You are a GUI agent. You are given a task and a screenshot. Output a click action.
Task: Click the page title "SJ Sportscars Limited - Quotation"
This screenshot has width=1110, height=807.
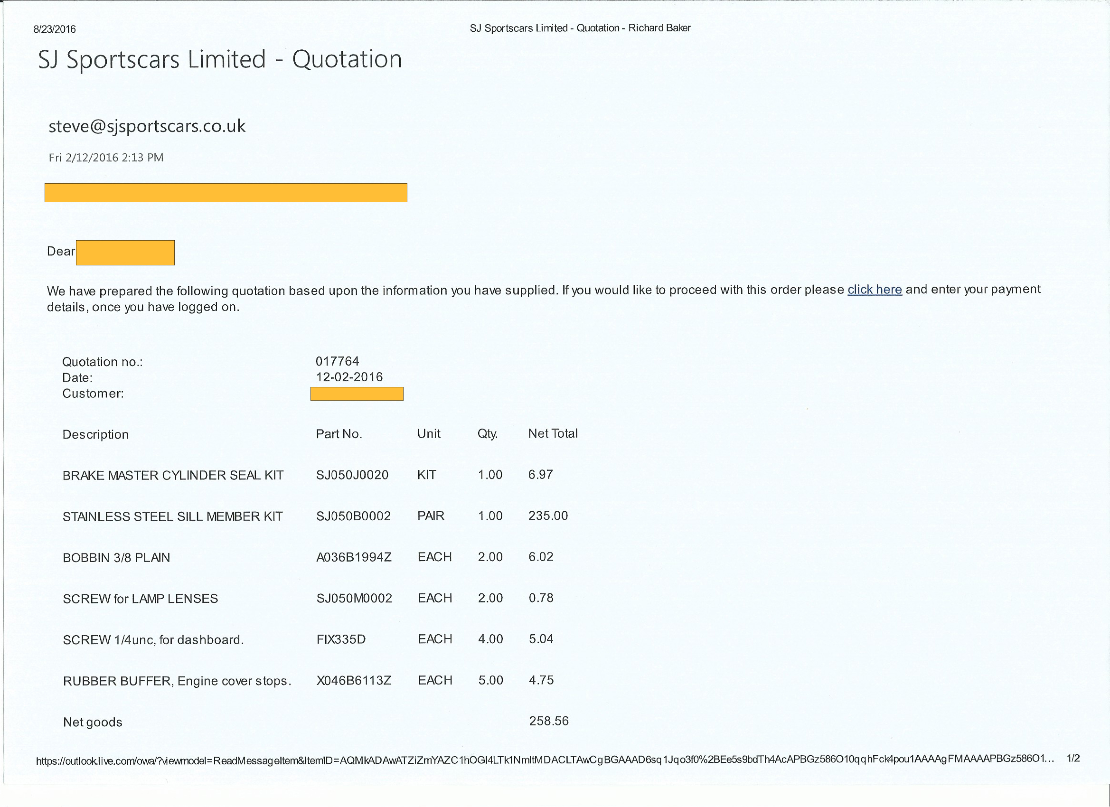click(220, 59)
